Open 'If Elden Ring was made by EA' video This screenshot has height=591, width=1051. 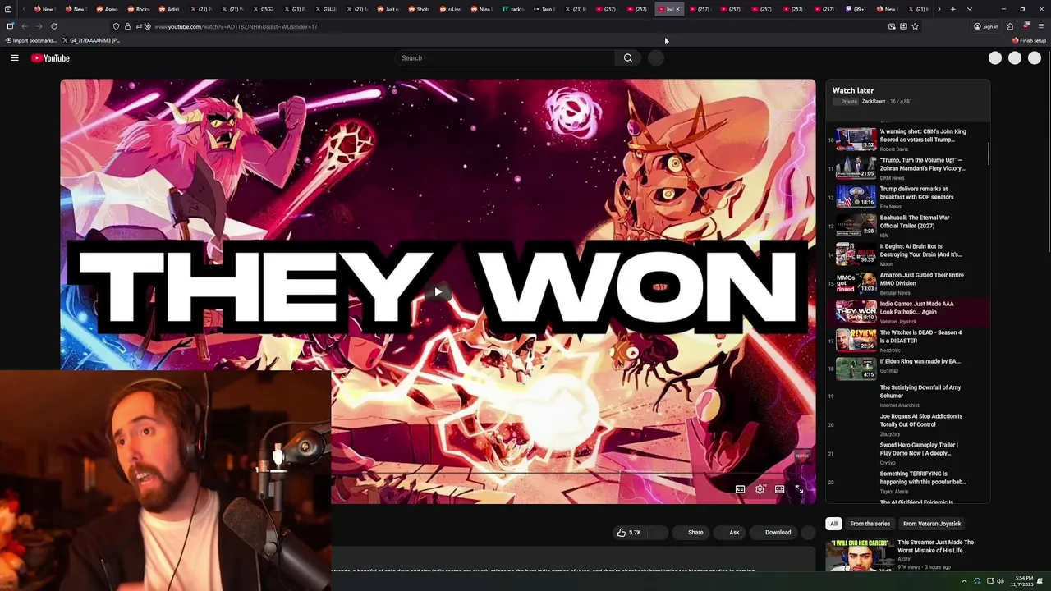(x=907, y=369)
